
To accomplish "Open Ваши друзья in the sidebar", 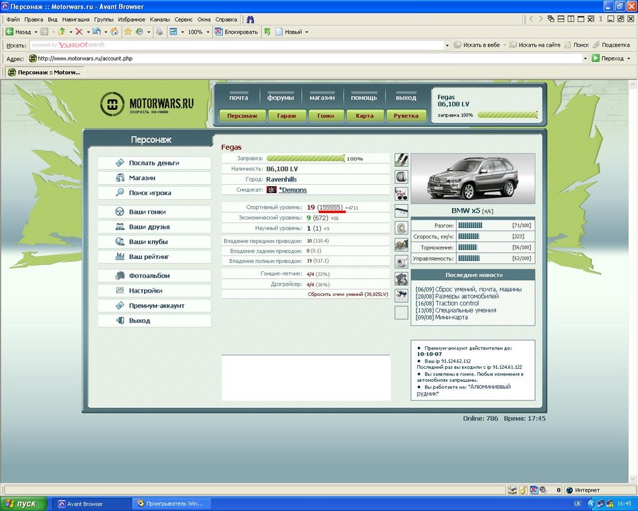I will click(x=154, y=227).
